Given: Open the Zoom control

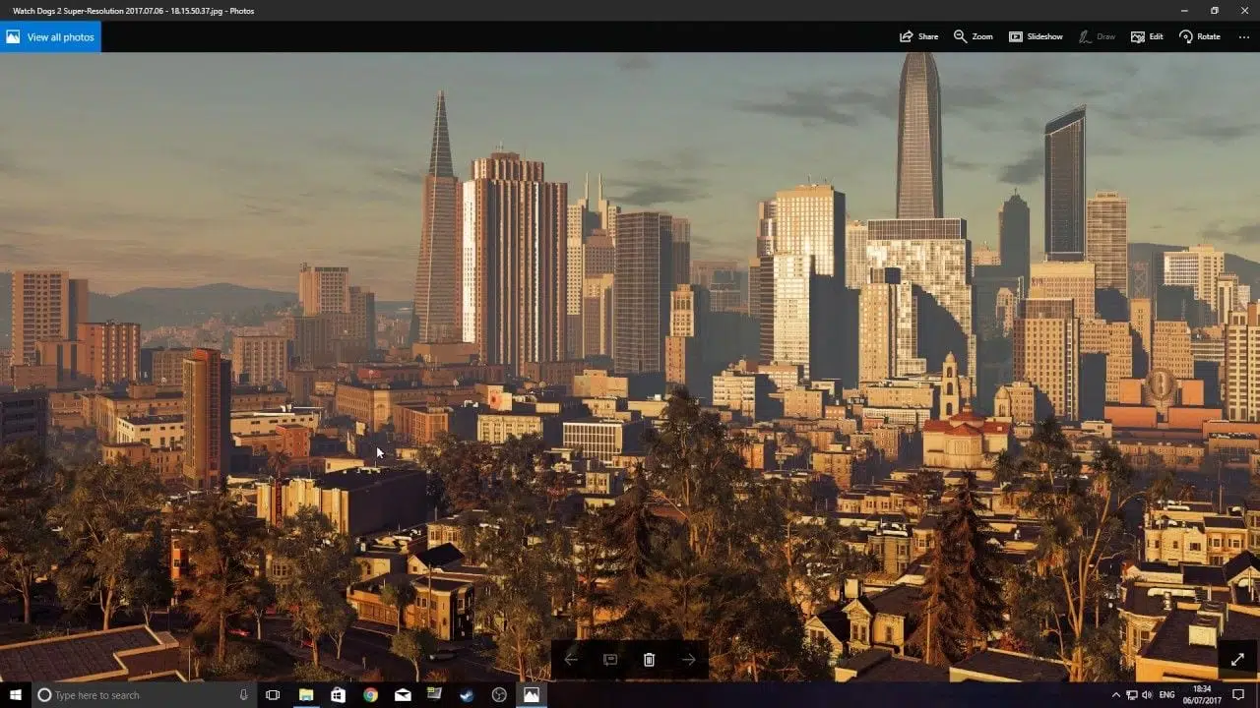Looking at the screenshot, I should click(973, 36).
